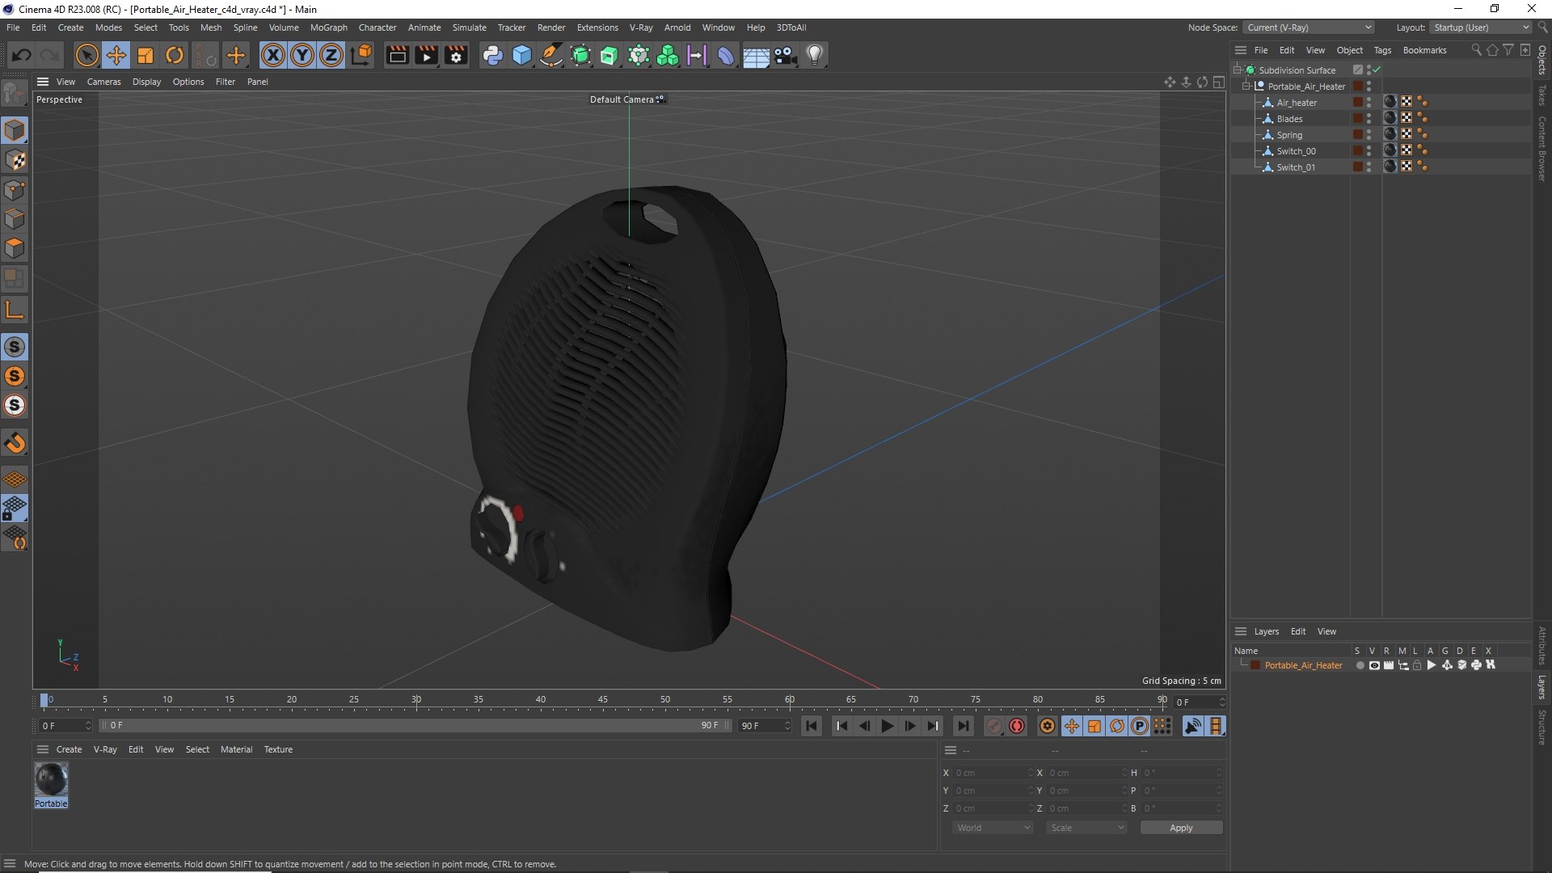This screenshot has width=1552, height=873.
Task: Click the Pen spline tool icon
Action: [x=551, y=55]
